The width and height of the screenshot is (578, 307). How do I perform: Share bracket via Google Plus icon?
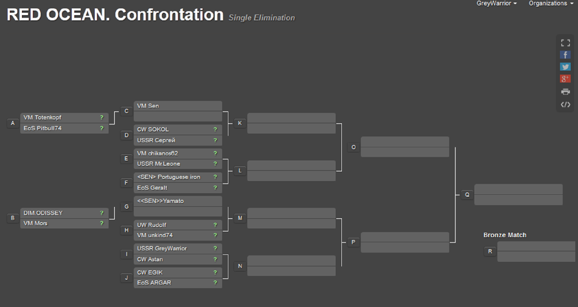pyautogui.click(x=565, y=79)
